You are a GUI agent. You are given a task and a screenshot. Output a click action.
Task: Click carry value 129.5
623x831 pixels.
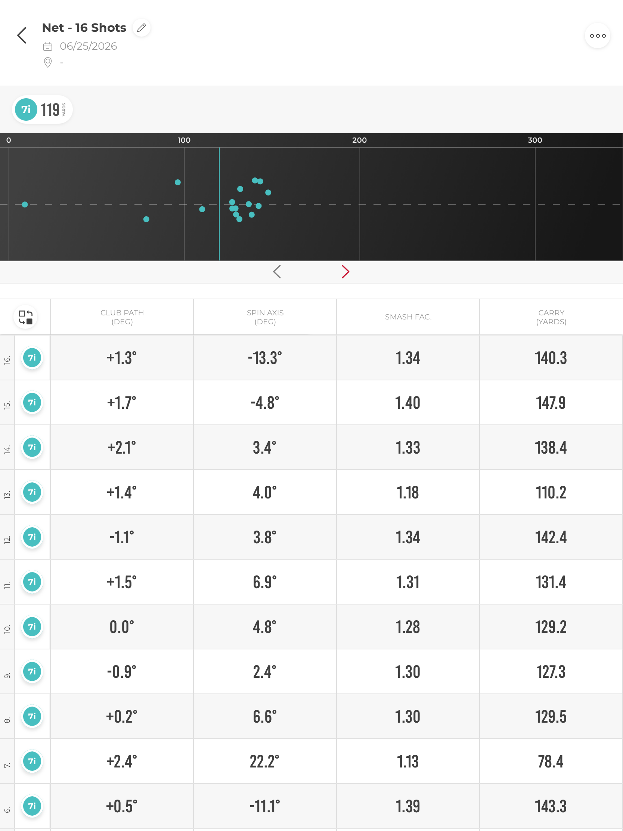(x=551, y=717)
